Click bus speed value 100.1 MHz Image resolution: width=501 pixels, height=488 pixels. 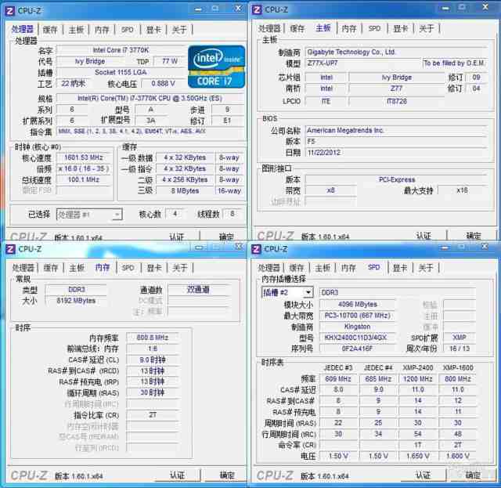point(84,179)
